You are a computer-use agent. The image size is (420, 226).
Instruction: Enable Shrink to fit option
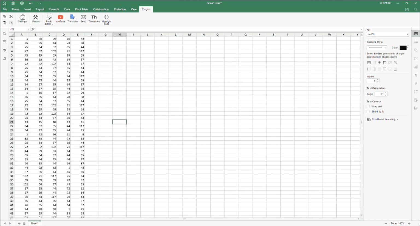[368, 112]
